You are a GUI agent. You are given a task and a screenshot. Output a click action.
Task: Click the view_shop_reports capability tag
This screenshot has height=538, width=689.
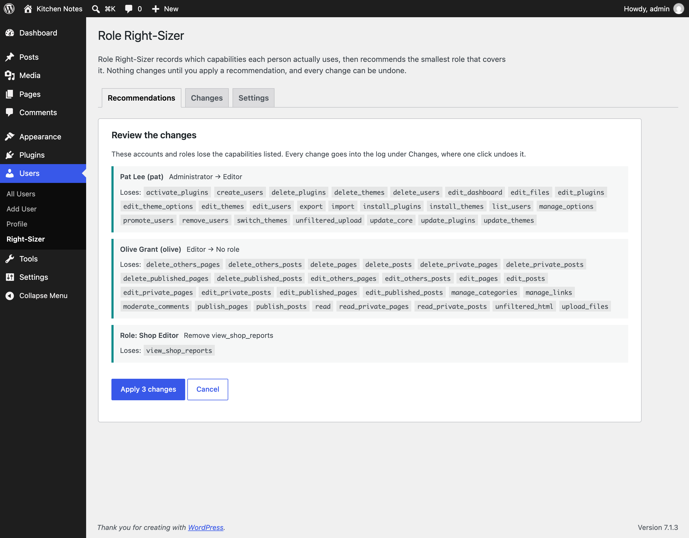coord(179,351)
